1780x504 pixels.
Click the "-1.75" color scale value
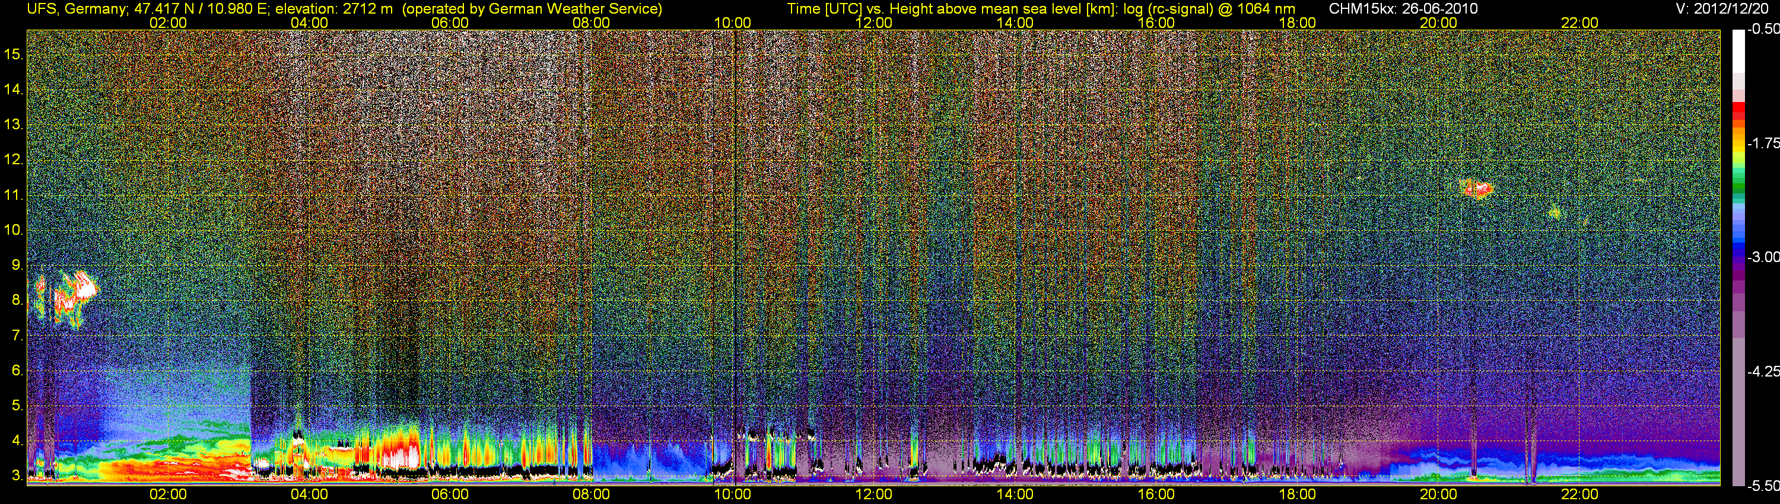1763,143
